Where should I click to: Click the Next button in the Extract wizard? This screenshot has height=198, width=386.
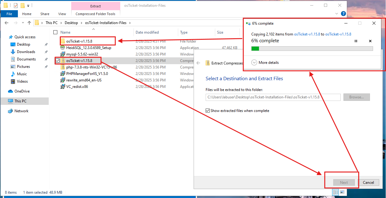pos(344,183)
